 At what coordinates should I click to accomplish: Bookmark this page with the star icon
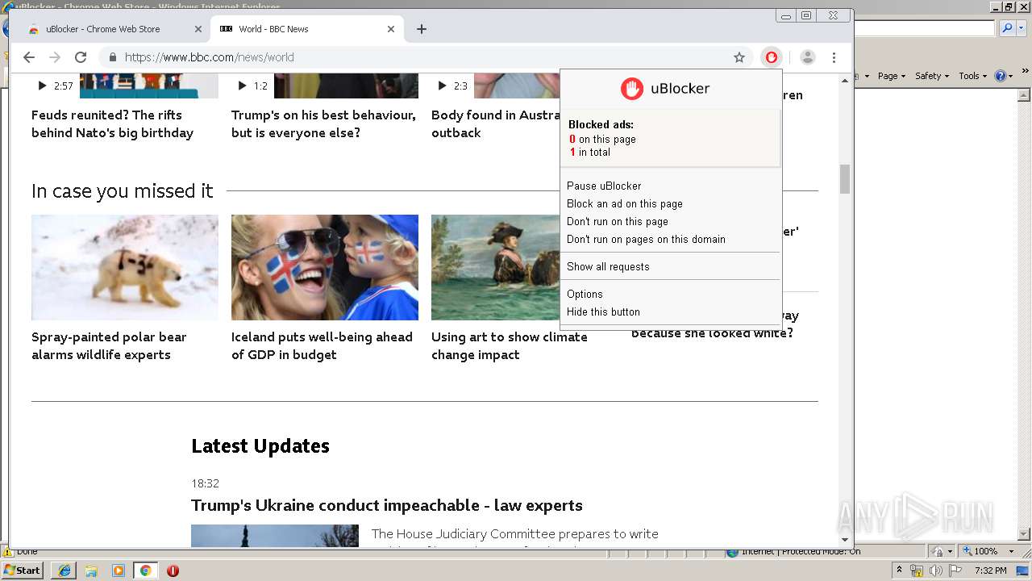point(739,57)
